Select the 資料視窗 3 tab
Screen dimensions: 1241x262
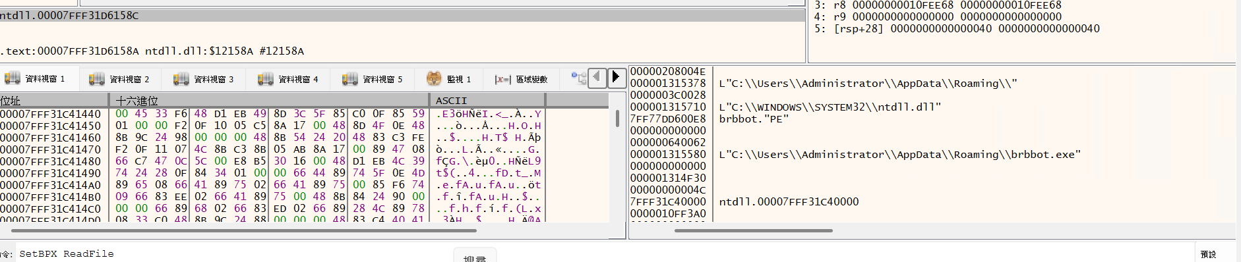point(204,79)
